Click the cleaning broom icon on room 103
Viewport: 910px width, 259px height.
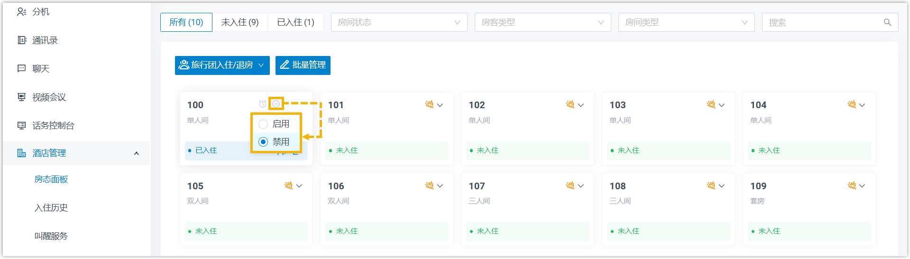pyautogui.click(x=711, y=104)
